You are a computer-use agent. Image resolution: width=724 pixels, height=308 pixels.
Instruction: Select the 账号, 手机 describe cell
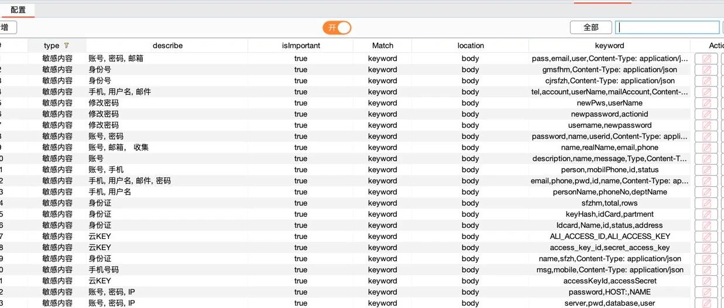167,170
